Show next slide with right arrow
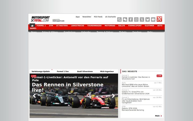The image size is (193, 121). coord(113,96)
